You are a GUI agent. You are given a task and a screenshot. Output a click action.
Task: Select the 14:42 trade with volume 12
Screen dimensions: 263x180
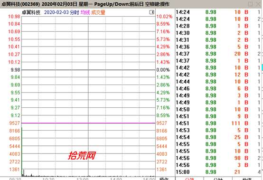coord(218,75)
